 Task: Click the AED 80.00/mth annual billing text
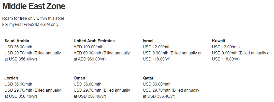tap(102, 56)
